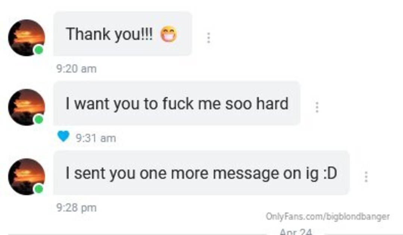Click the 9:31 am timestamp beside the heart

coord(96,138)
